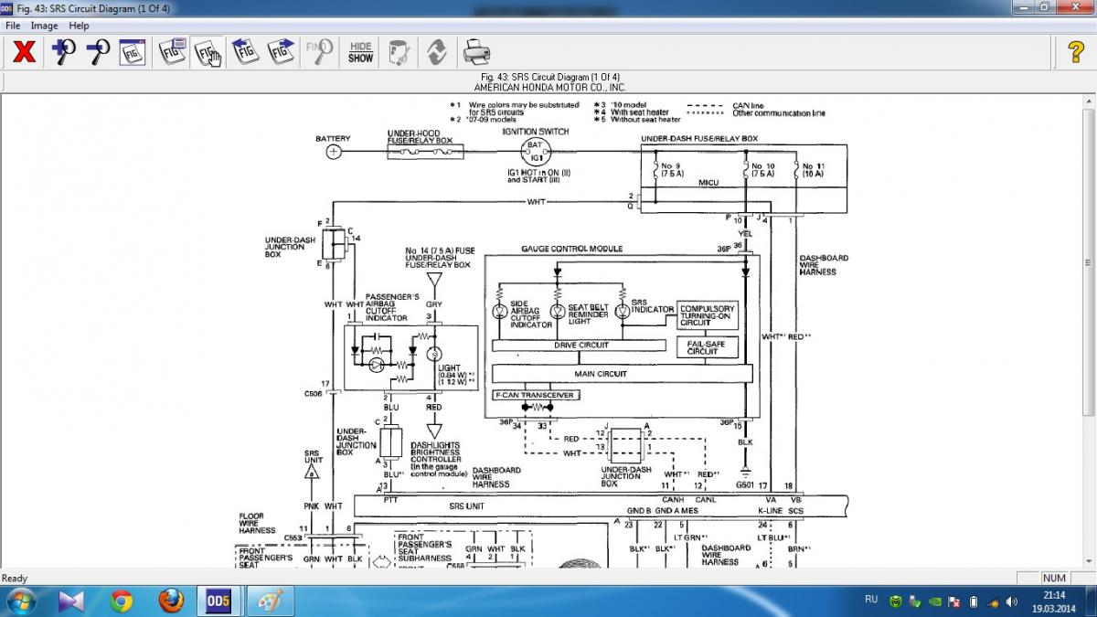Fit the figure to the window
This screenshot has height=617, width=1097.
pyautogui.click(x=133, y=52)
